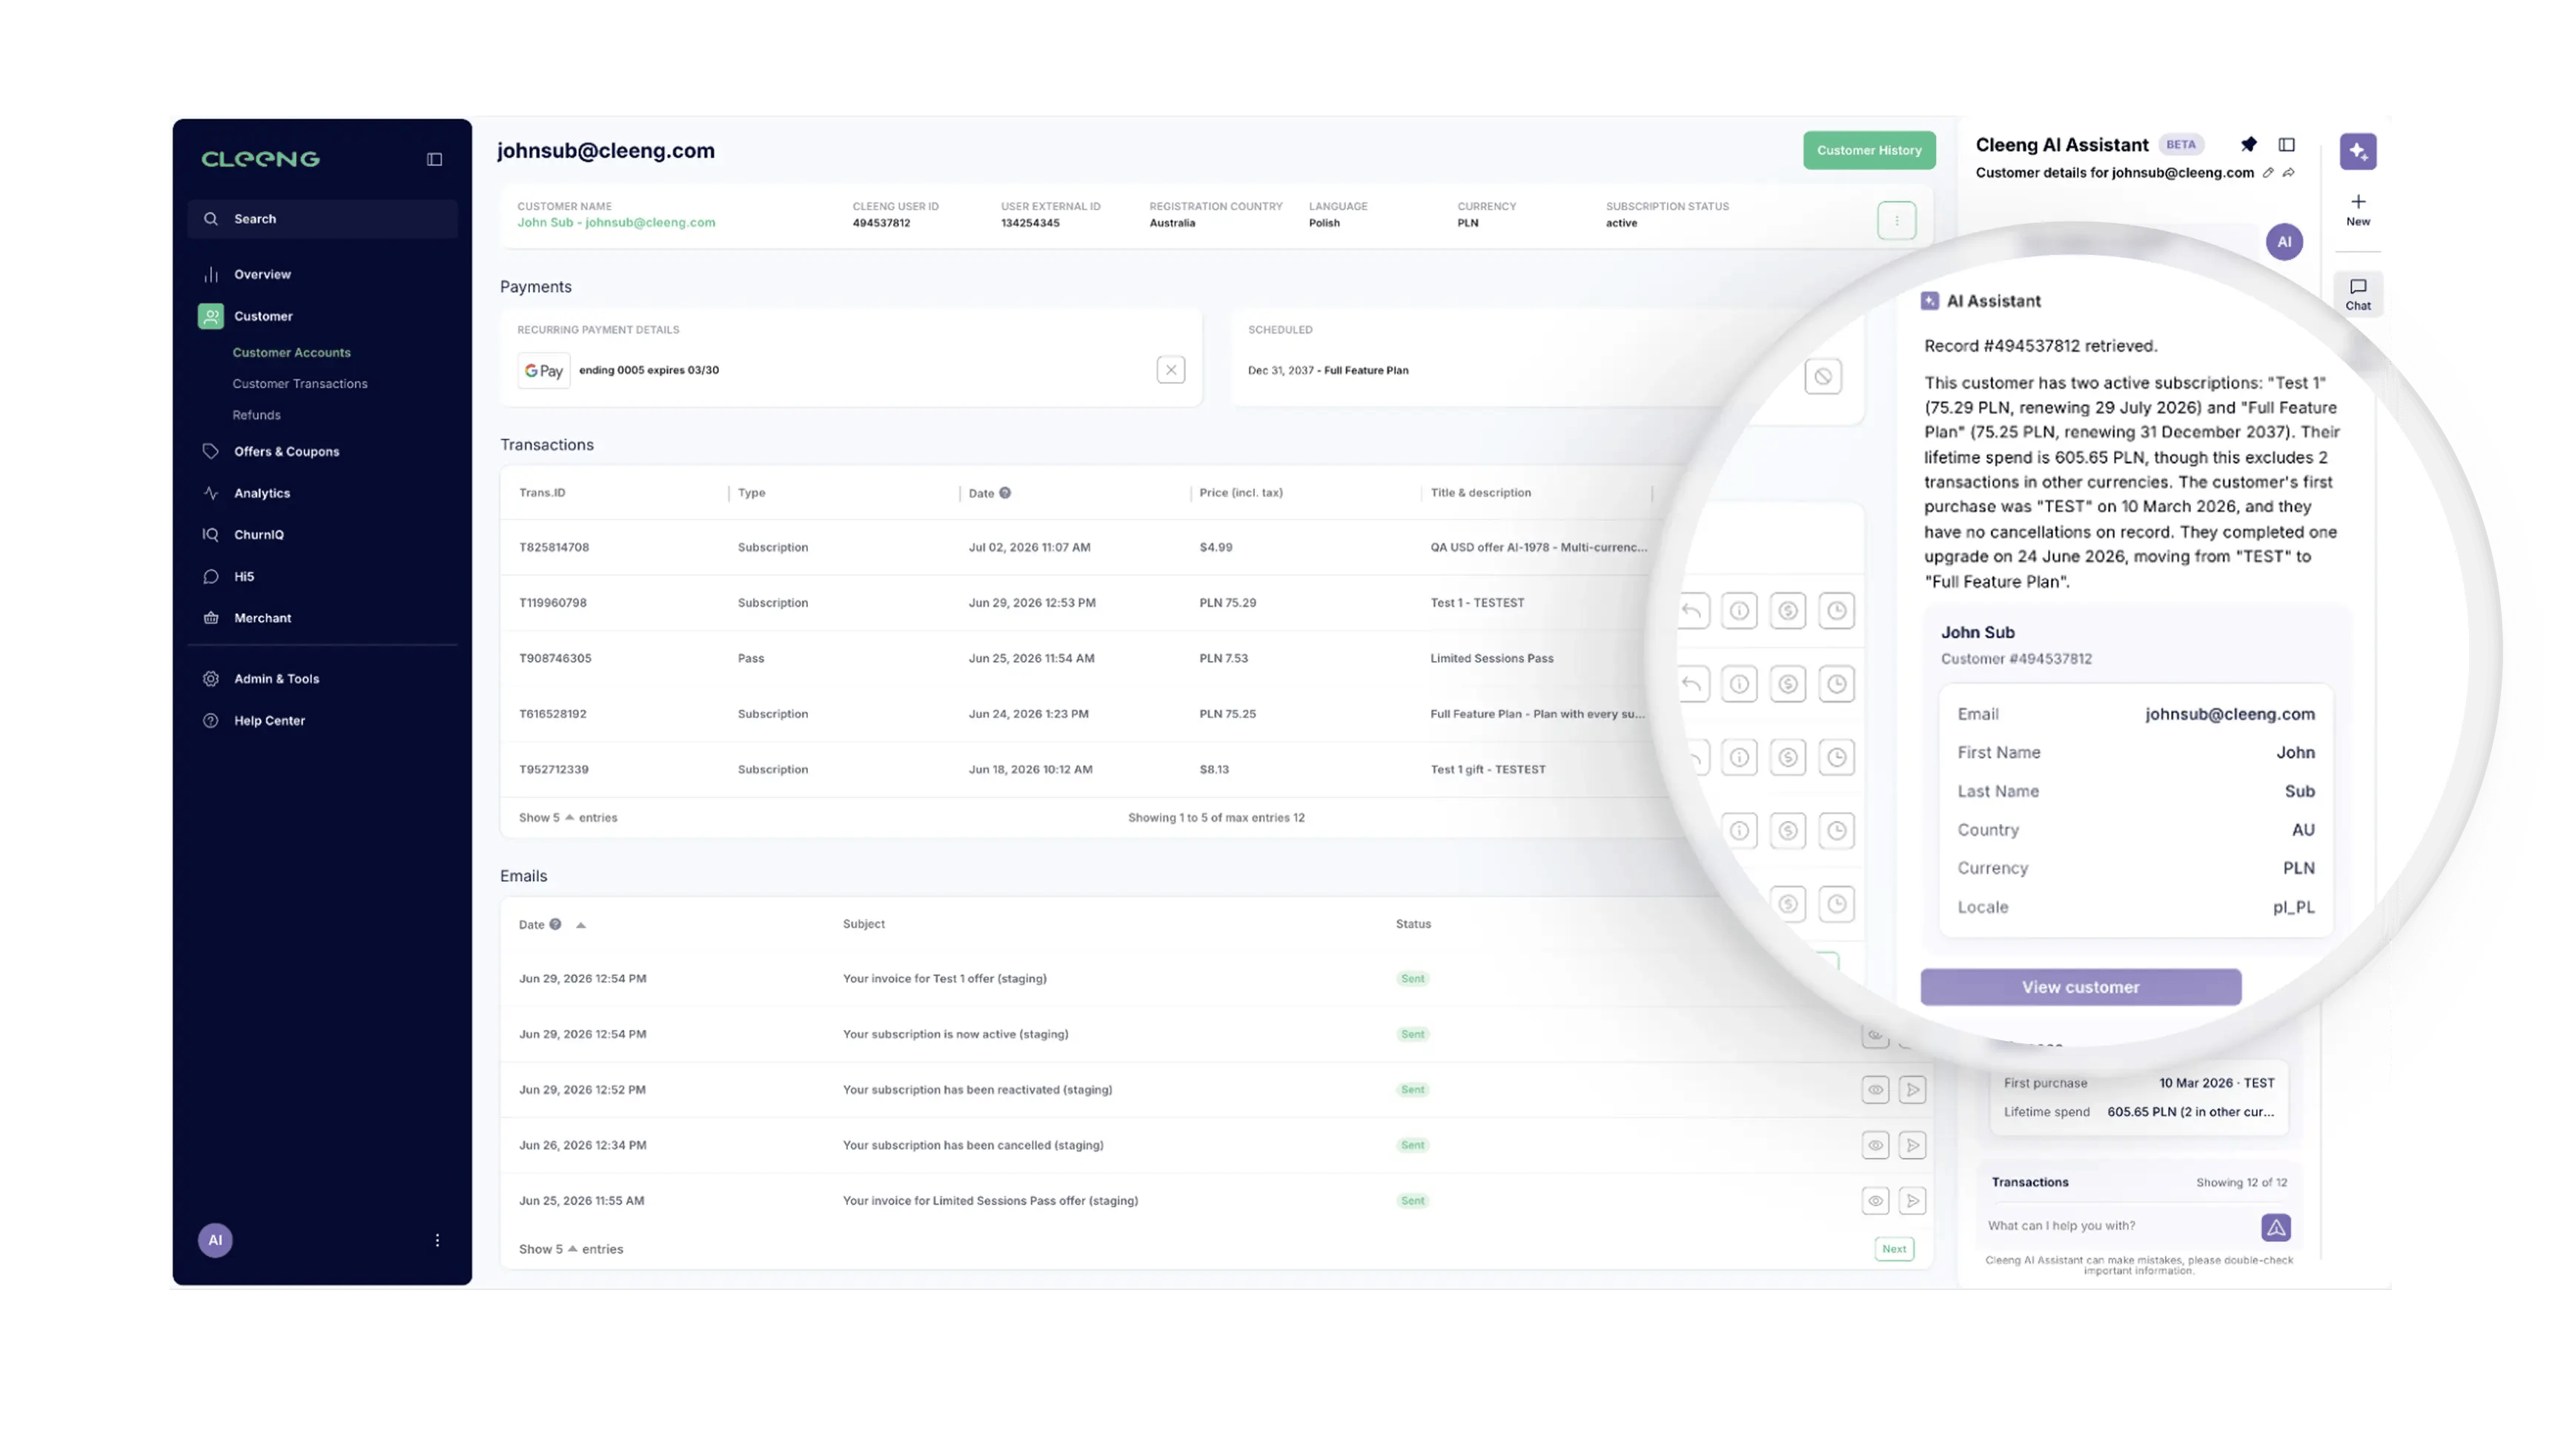Image resolution: width=2575 pixels, height=1456 pixels.
Task: Open the Chat panel icon
Action: tap(2357, 295)
